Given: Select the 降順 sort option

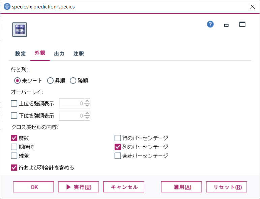Looking at the screenshot, I should (73, 81).
